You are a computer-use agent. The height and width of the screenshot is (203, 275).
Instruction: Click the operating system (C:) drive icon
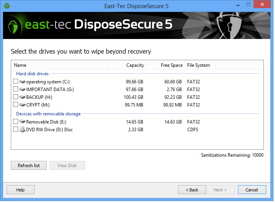(x=22, y=82)
